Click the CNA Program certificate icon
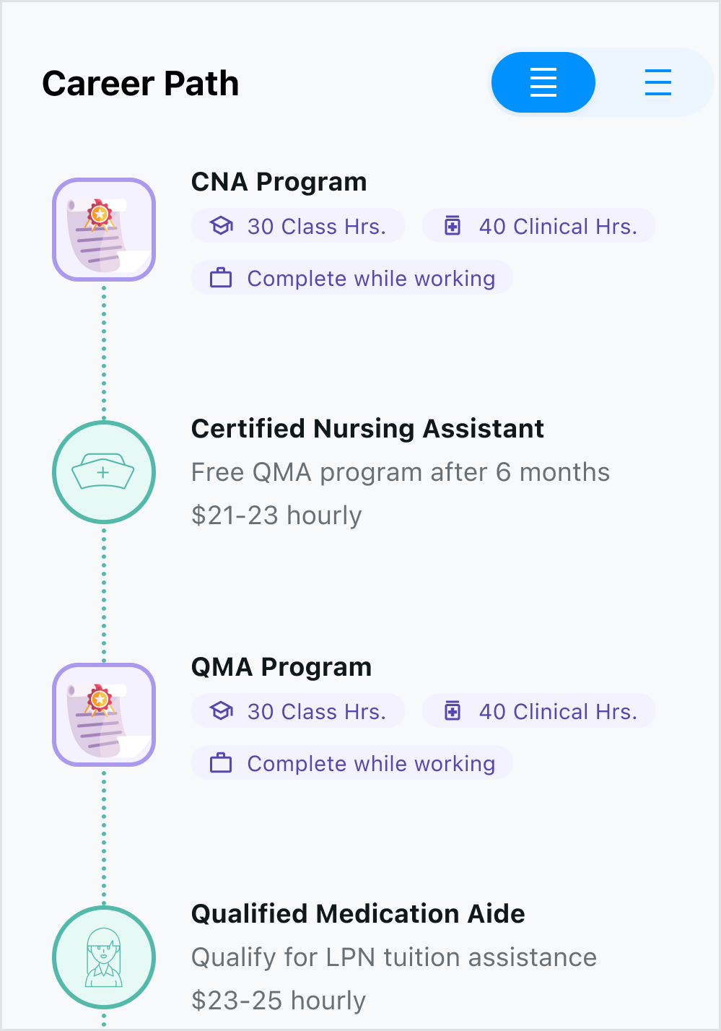The image size is (721, 1031). point(104,230)
